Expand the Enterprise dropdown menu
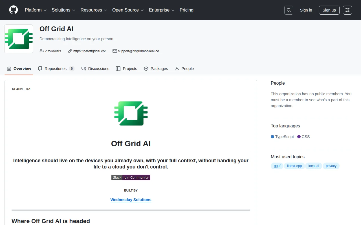361x225 pixels. click(x=162, y=10)
